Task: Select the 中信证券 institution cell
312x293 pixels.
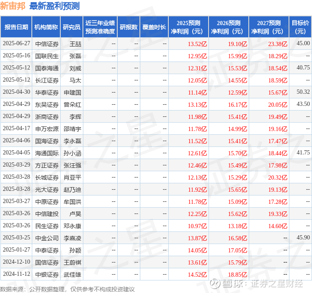Action: (x=47, y=44)
